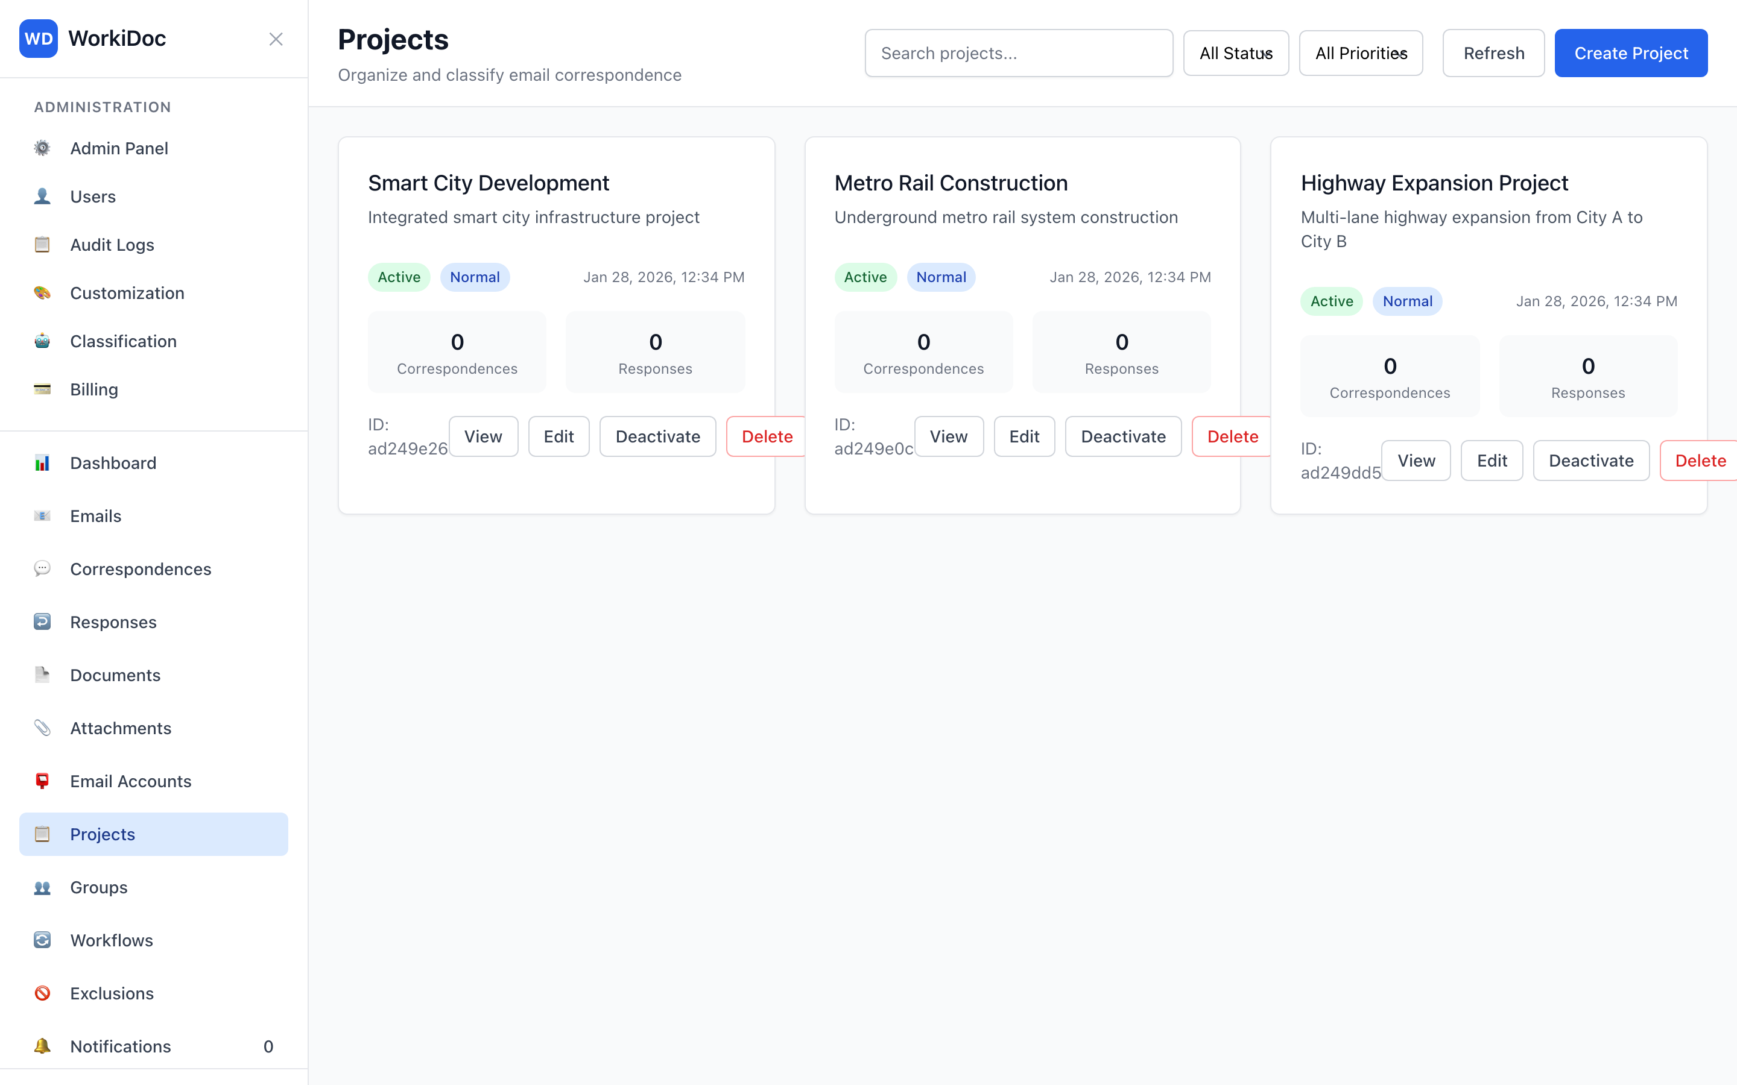Open the All Status dropdown

1236,52
